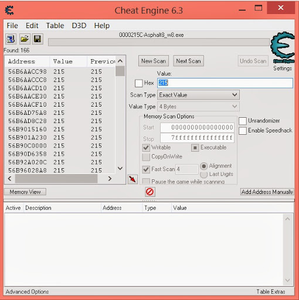Click the Cheat Engine title bar app icon

9,10
